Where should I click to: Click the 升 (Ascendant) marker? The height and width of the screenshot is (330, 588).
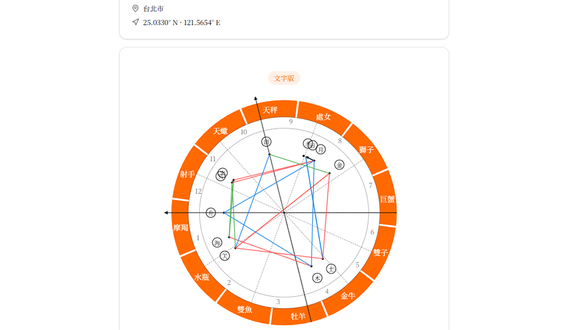[211, 213]
